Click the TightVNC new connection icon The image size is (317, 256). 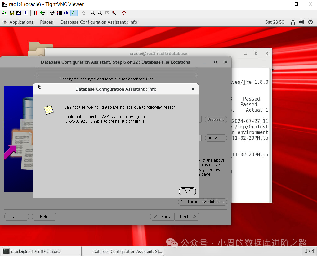pyautogui.click(x=5, y=13)
